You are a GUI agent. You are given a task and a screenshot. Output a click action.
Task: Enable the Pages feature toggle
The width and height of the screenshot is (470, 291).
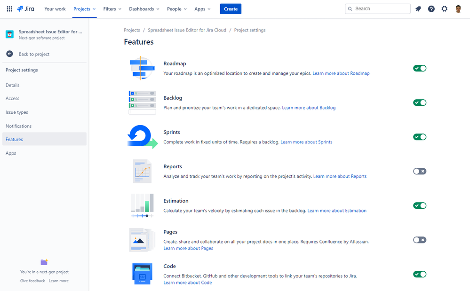click(x=420, y=240)
